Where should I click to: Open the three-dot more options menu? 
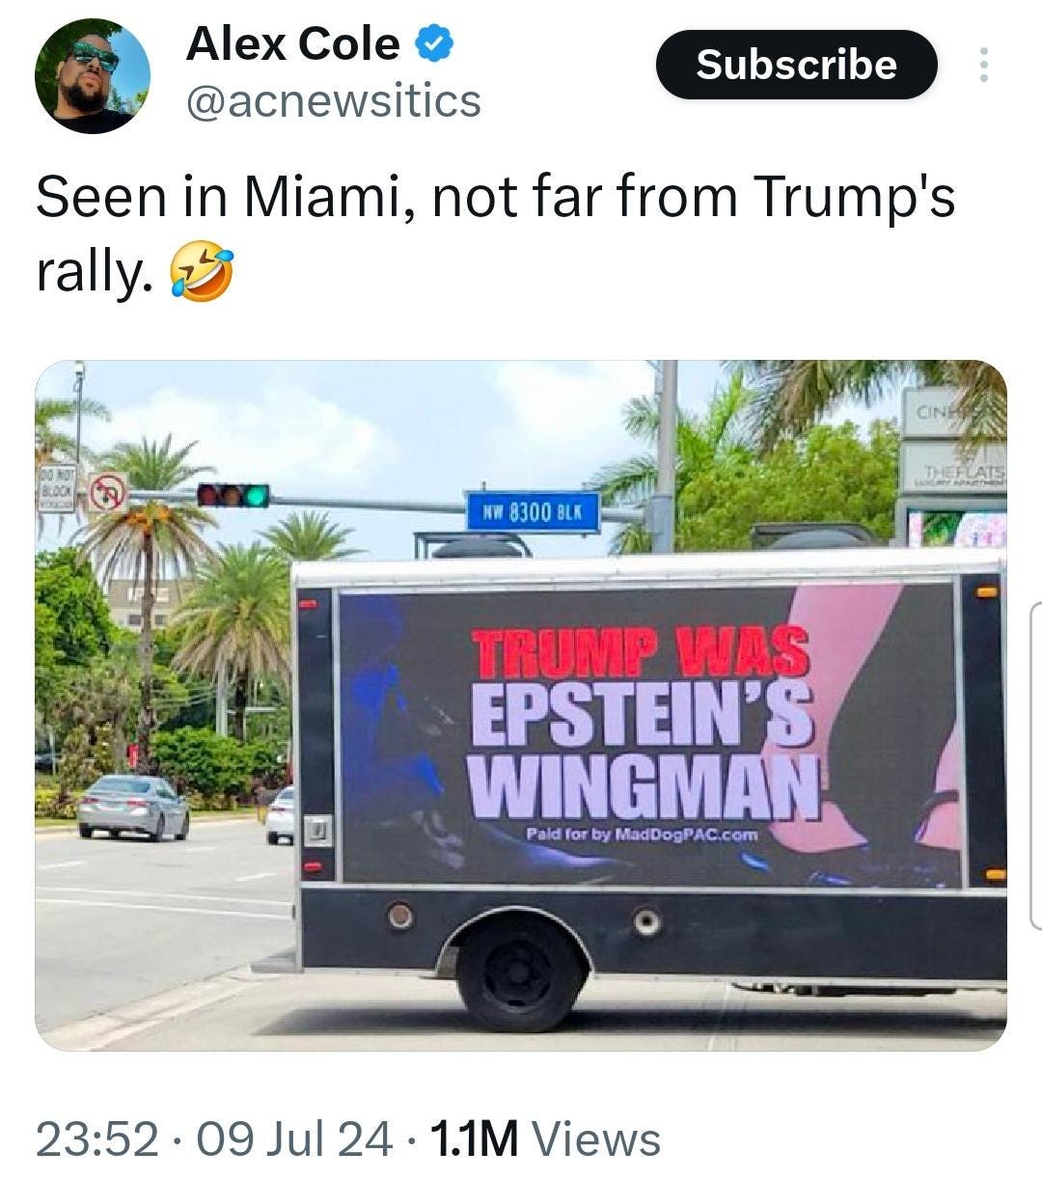[x=983, y=65]
